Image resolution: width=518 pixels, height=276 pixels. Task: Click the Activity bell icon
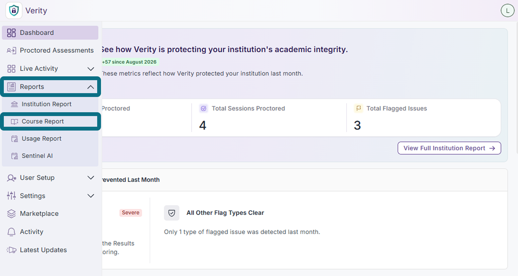[11, 232]
